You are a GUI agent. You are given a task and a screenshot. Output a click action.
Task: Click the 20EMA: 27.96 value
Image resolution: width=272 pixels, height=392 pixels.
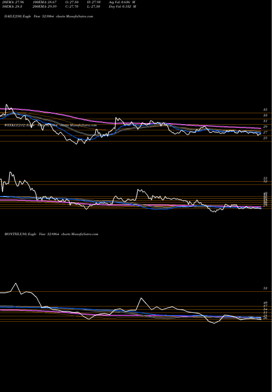tap(13, 2)
